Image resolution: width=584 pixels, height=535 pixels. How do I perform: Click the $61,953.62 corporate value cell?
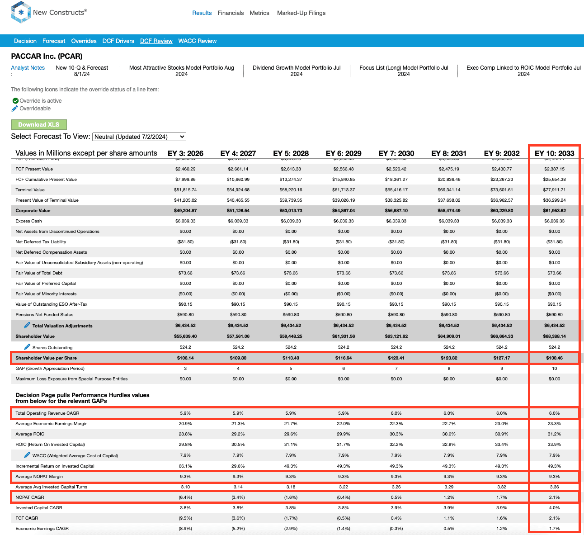[554, 211]
